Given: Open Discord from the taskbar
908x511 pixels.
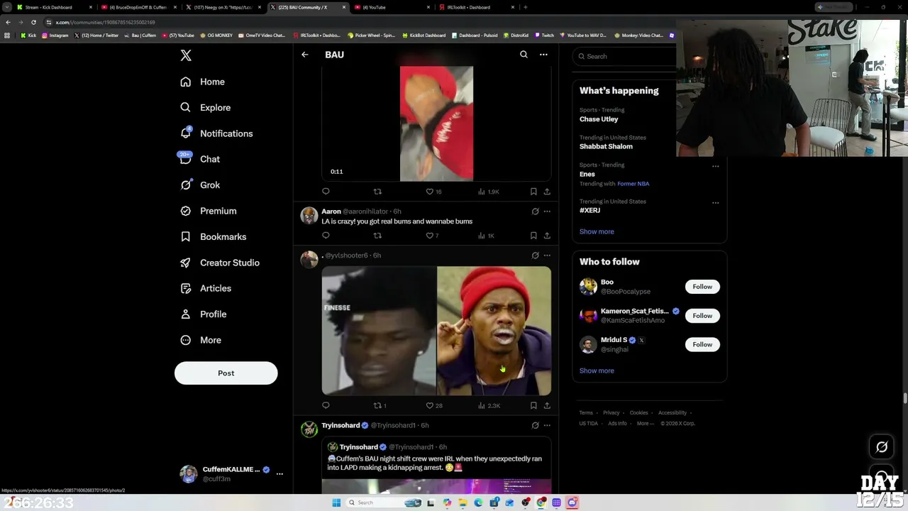Looking at the screenshot, I should point(572,502).
